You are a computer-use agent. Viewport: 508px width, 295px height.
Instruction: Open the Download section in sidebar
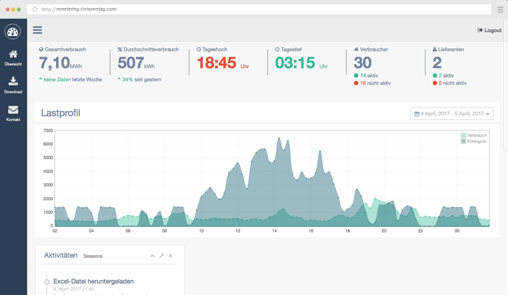pos(13,85)
